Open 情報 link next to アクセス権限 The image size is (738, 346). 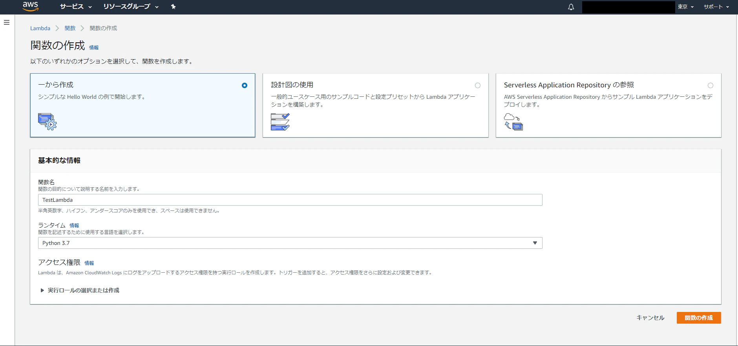89,263
